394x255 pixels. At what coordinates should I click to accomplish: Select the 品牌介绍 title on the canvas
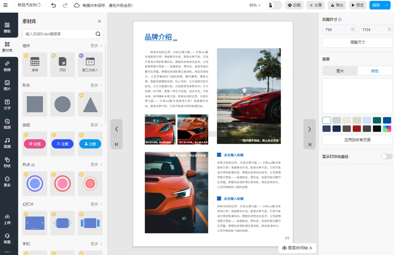click(x=158, y=37)
